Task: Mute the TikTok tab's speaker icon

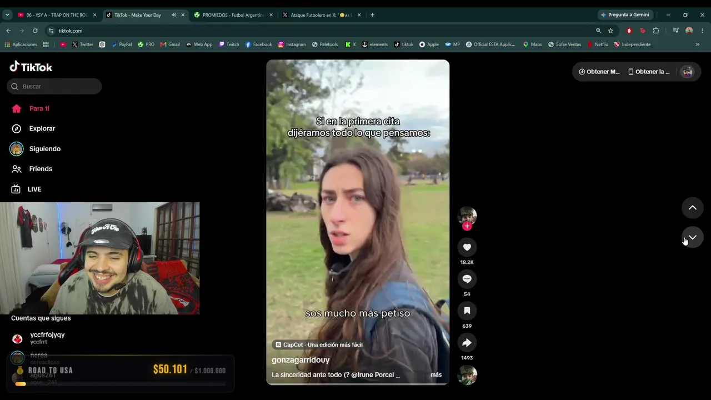Action: click(174, 15)
